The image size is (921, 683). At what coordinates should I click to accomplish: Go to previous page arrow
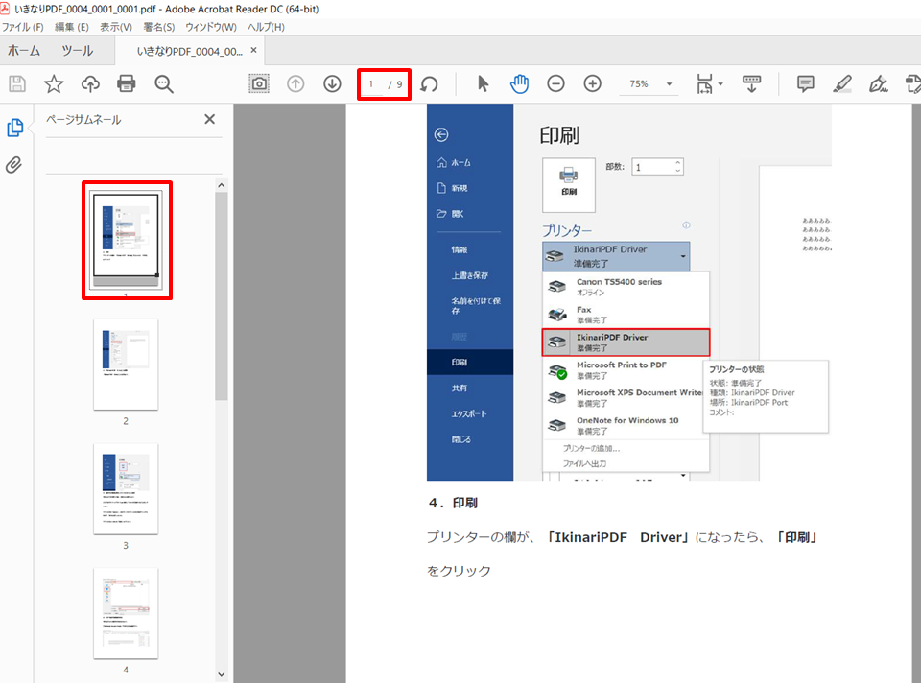(x=295, y=84)
